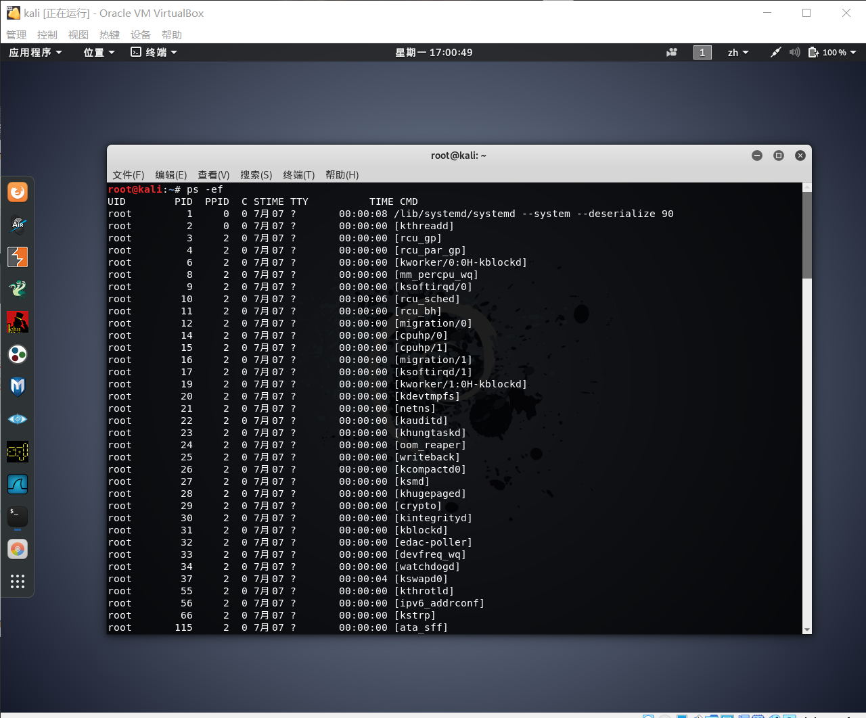Launch Aircrack-ng from the dock
Viewport: 866px width, 718px height.
18,224
